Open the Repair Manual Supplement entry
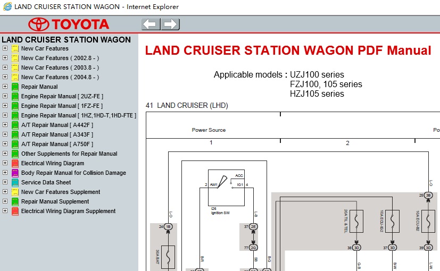Screen dimensions: 440x271 [55, 201]
